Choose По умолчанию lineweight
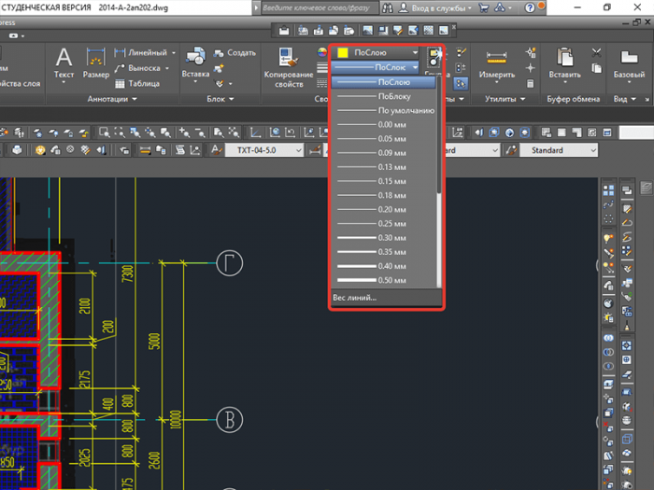Screen dimensions: 654x490 (384, 110)
